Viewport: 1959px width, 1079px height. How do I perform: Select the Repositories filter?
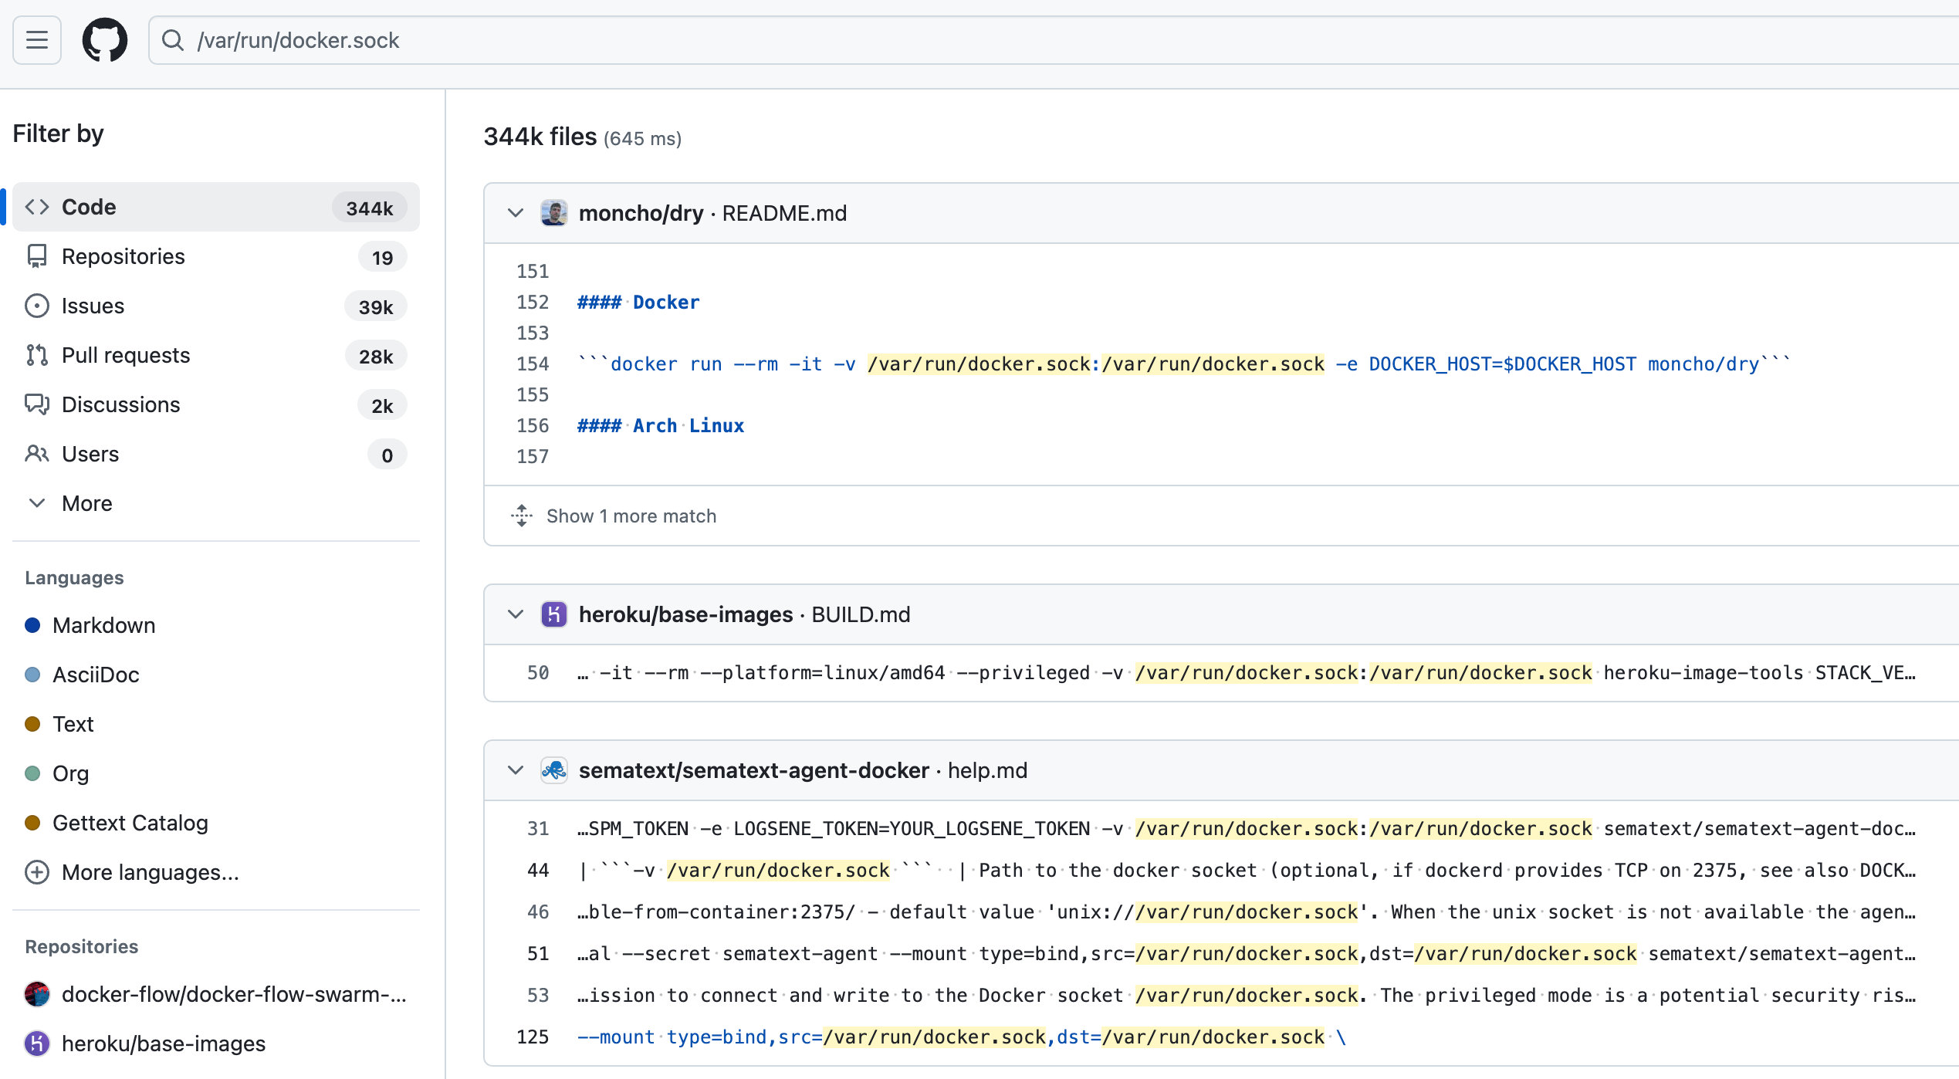(x=216, y=256)
